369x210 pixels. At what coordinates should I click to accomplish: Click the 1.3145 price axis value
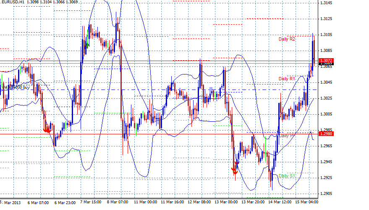tap(326, 3)
